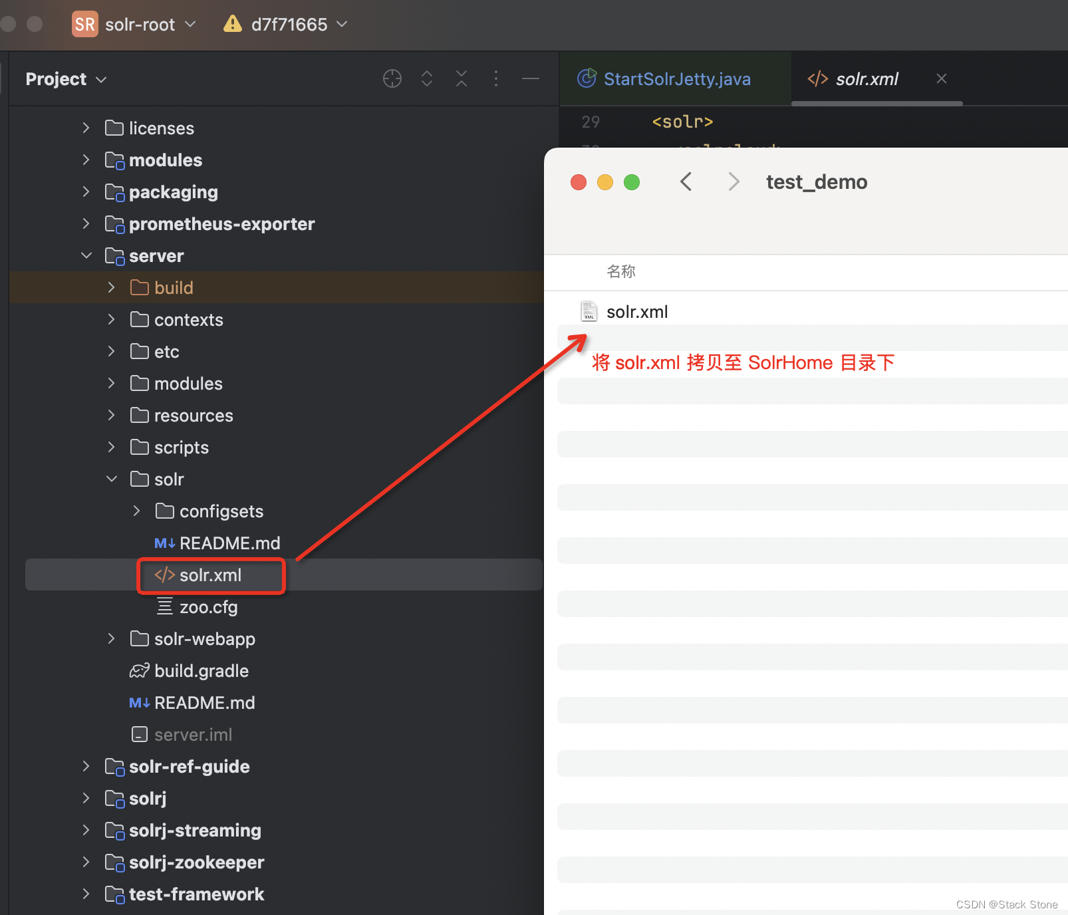This screenshot has height=915, width=1068.
Task: Click the forward arrow in test_demo Finder window
Action: click(734, 182)
